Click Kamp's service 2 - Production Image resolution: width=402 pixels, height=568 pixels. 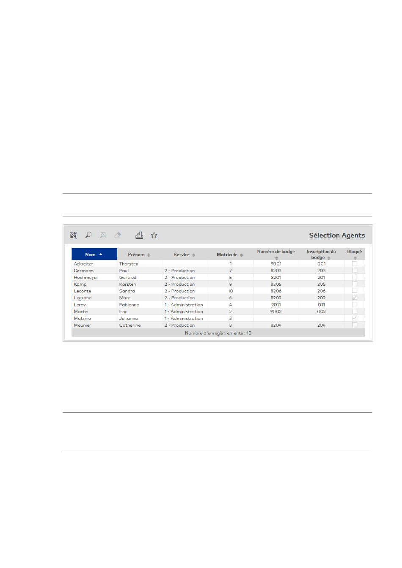pos(180,284)
